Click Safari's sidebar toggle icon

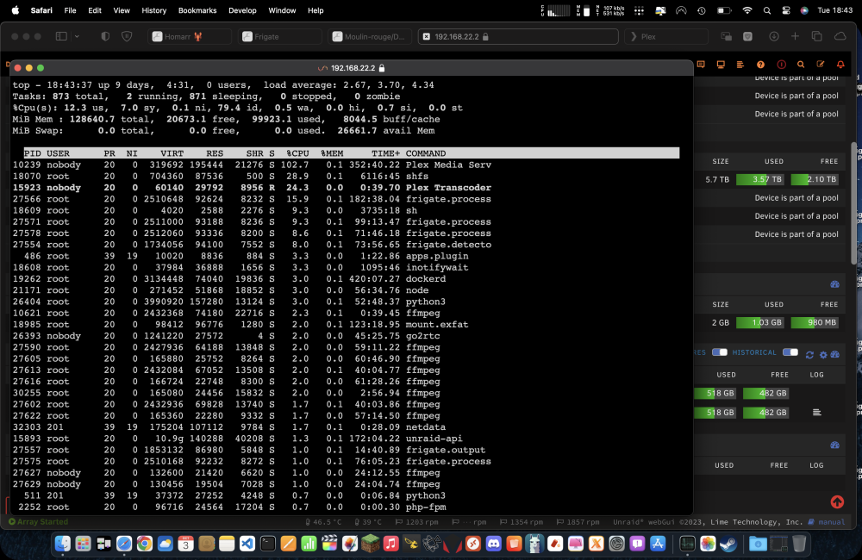(61, 36)
